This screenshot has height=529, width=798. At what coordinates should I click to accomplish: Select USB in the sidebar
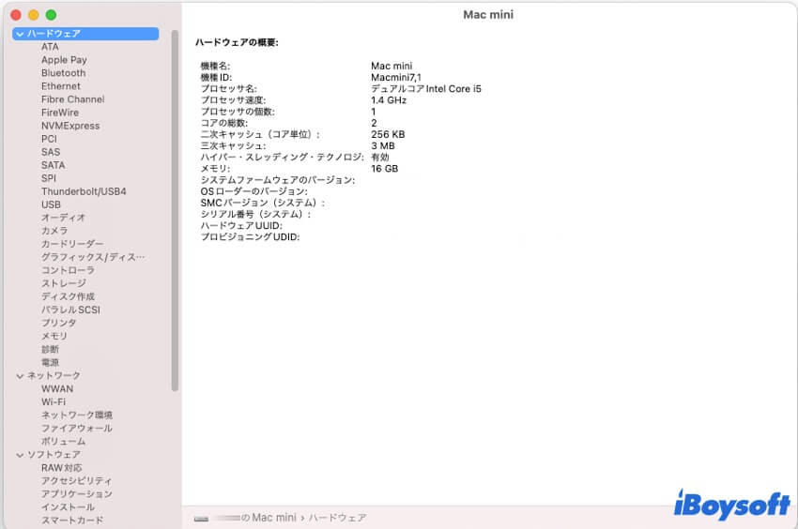point(51,205)
